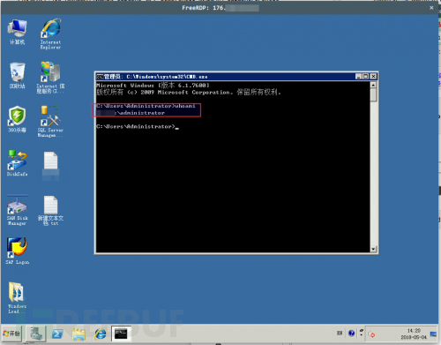
Task: Minimize the CMD window
Action: point(358,77)
